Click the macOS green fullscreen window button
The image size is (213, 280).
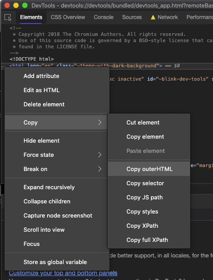point(25,5)
